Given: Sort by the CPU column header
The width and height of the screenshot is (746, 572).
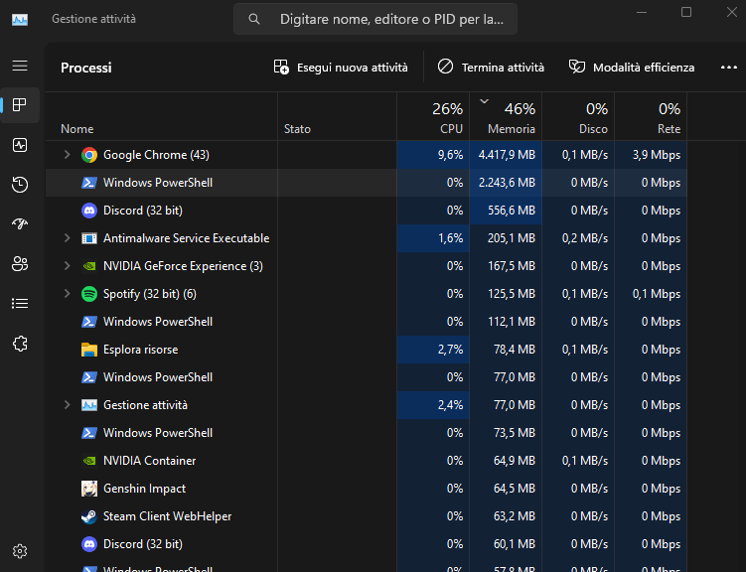Looking at the screenshot, I should pos(433,117).
